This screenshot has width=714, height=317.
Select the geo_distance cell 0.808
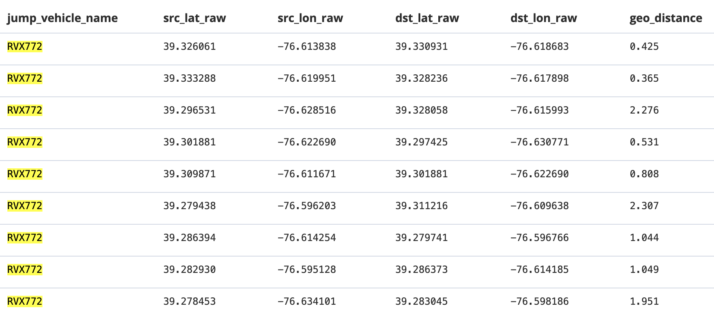click(644, 174)
